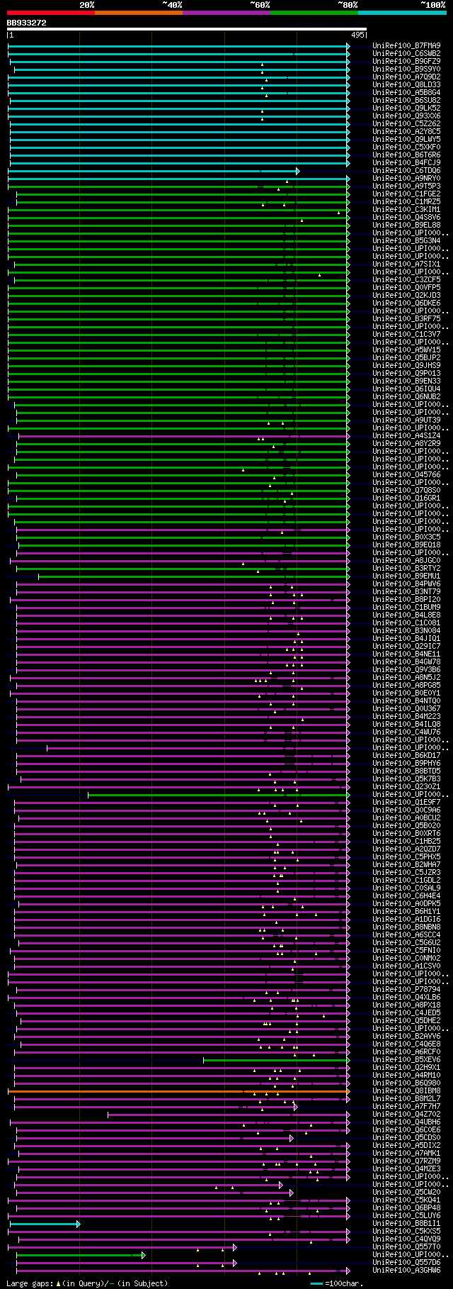The height and width of the screenshot is (1289, 453).
Task: Select the UniRef100_A3GHW6 label
Action: point(406,1270)
